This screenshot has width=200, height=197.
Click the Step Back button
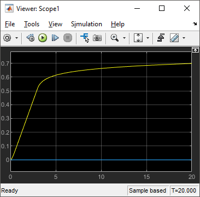point(31,38)
